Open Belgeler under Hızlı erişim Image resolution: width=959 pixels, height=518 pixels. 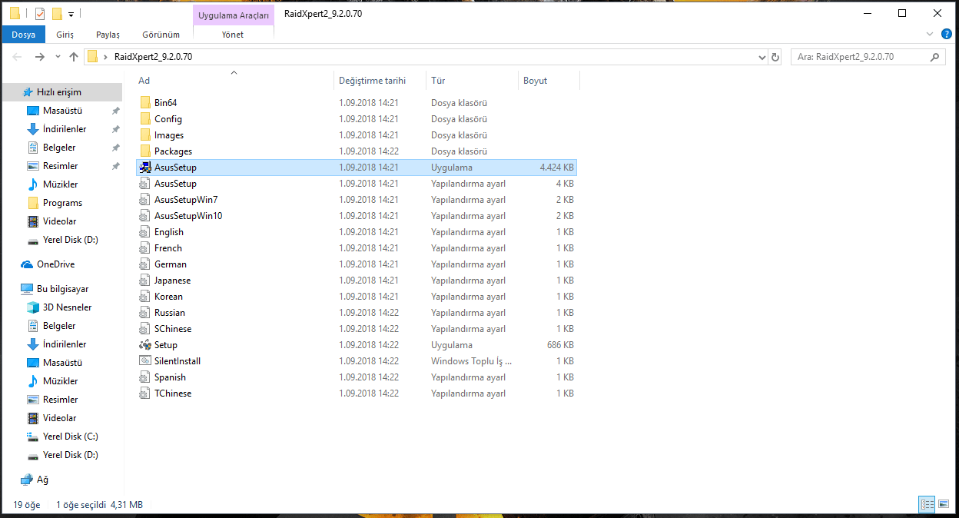pos(59,148)
